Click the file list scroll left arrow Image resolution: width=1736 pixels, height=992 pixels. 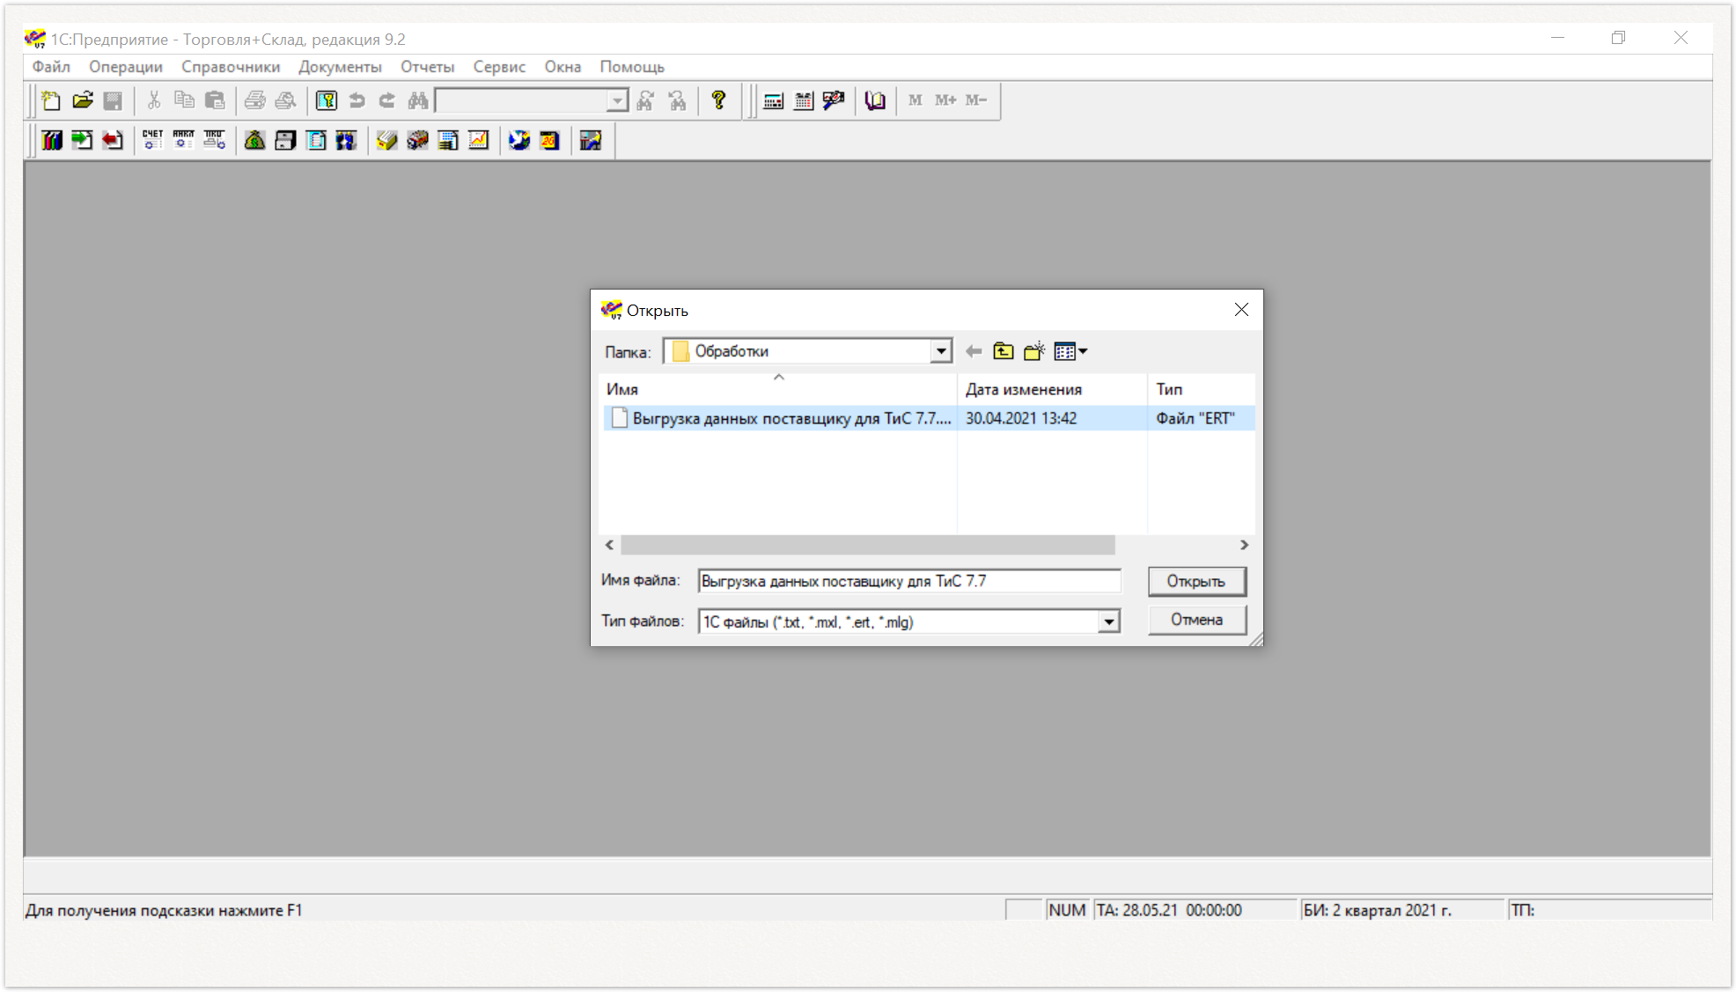click(609, 545)
